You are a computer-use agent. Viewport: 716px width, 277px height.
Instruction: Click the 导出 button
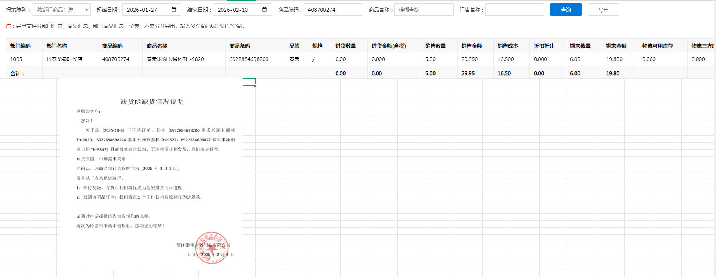point(603,10)
